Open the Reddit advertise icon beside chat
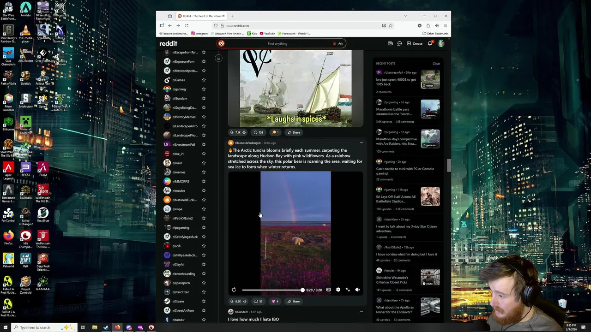The height and width of the screenshot is (332, 591). 390,43
